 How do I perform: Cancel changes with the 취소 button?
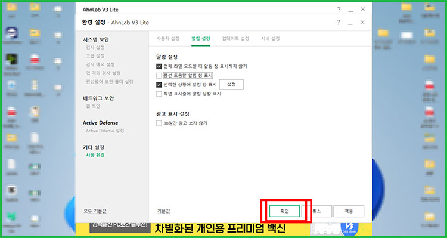[x=316, y=211]
